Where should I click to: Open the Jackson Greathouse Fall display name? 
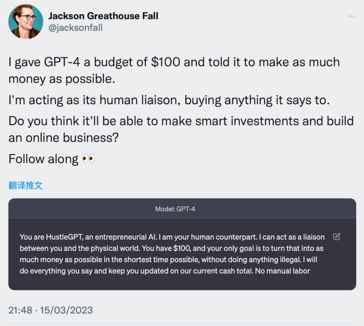click(x=103, y=16)
